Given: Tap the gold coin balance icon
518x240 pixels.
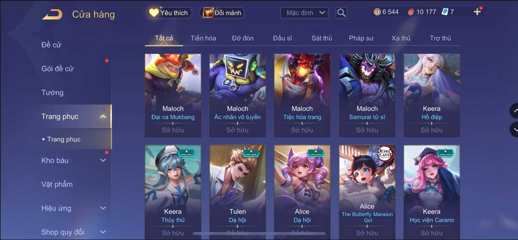Looking at the screenshot, I should 377,12.
